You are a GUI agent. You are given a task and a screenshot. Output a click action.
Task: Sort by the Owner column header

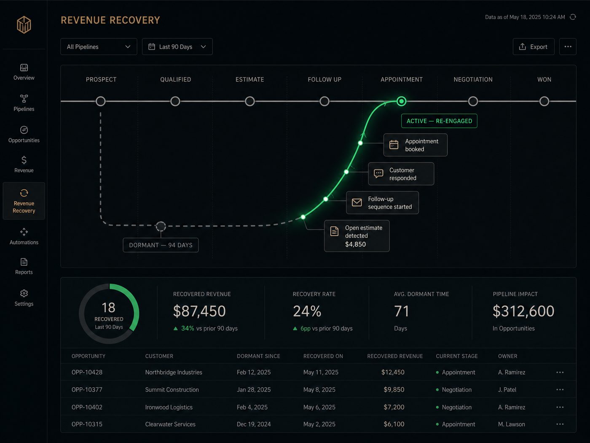(507, 356)
